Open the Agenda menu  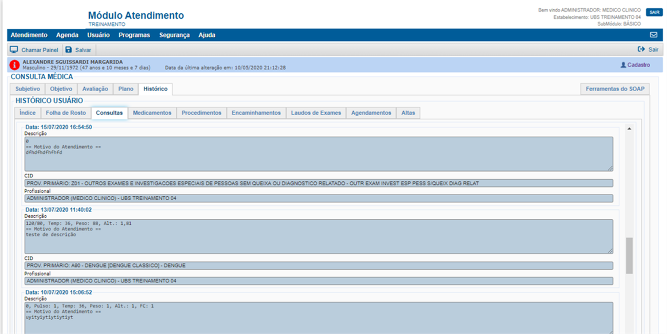coord(67,35)
